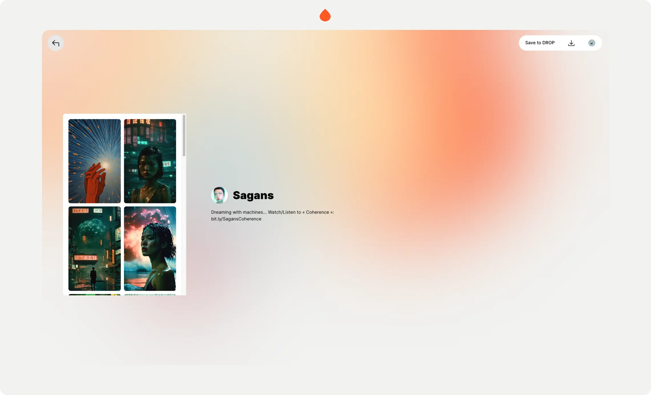Viewport: 651px width, 395px height.
Task: Click the orange drop logo
Action: [325, 15]
